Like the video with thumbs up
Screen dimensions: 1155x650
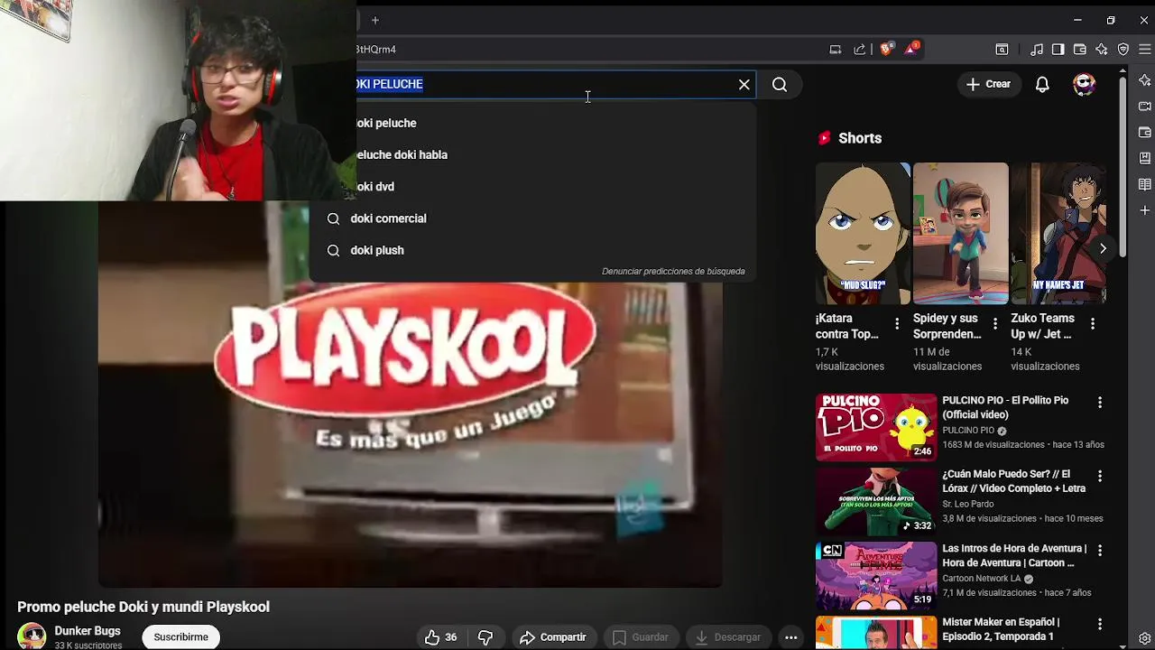click(440, 637)
